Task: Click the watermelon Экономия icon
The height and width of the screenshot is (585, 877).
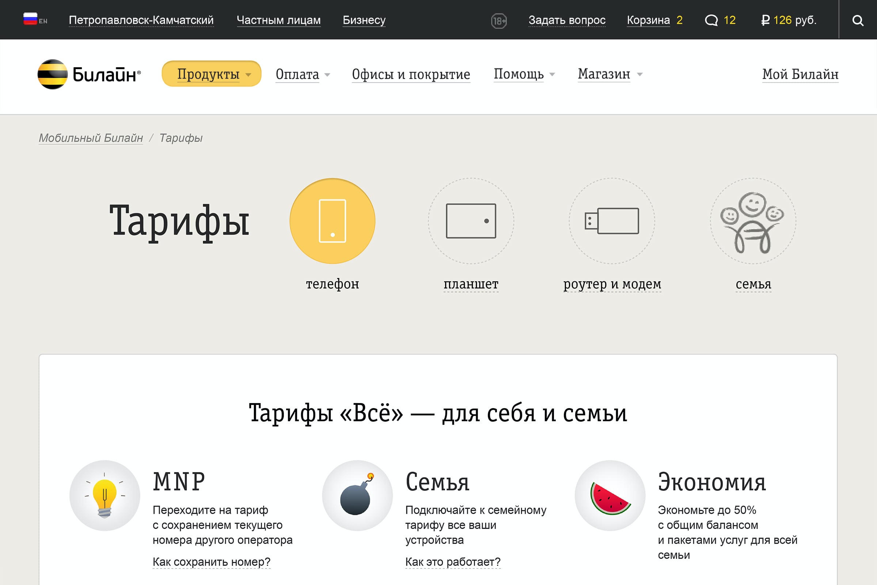Action: [610, 495]
